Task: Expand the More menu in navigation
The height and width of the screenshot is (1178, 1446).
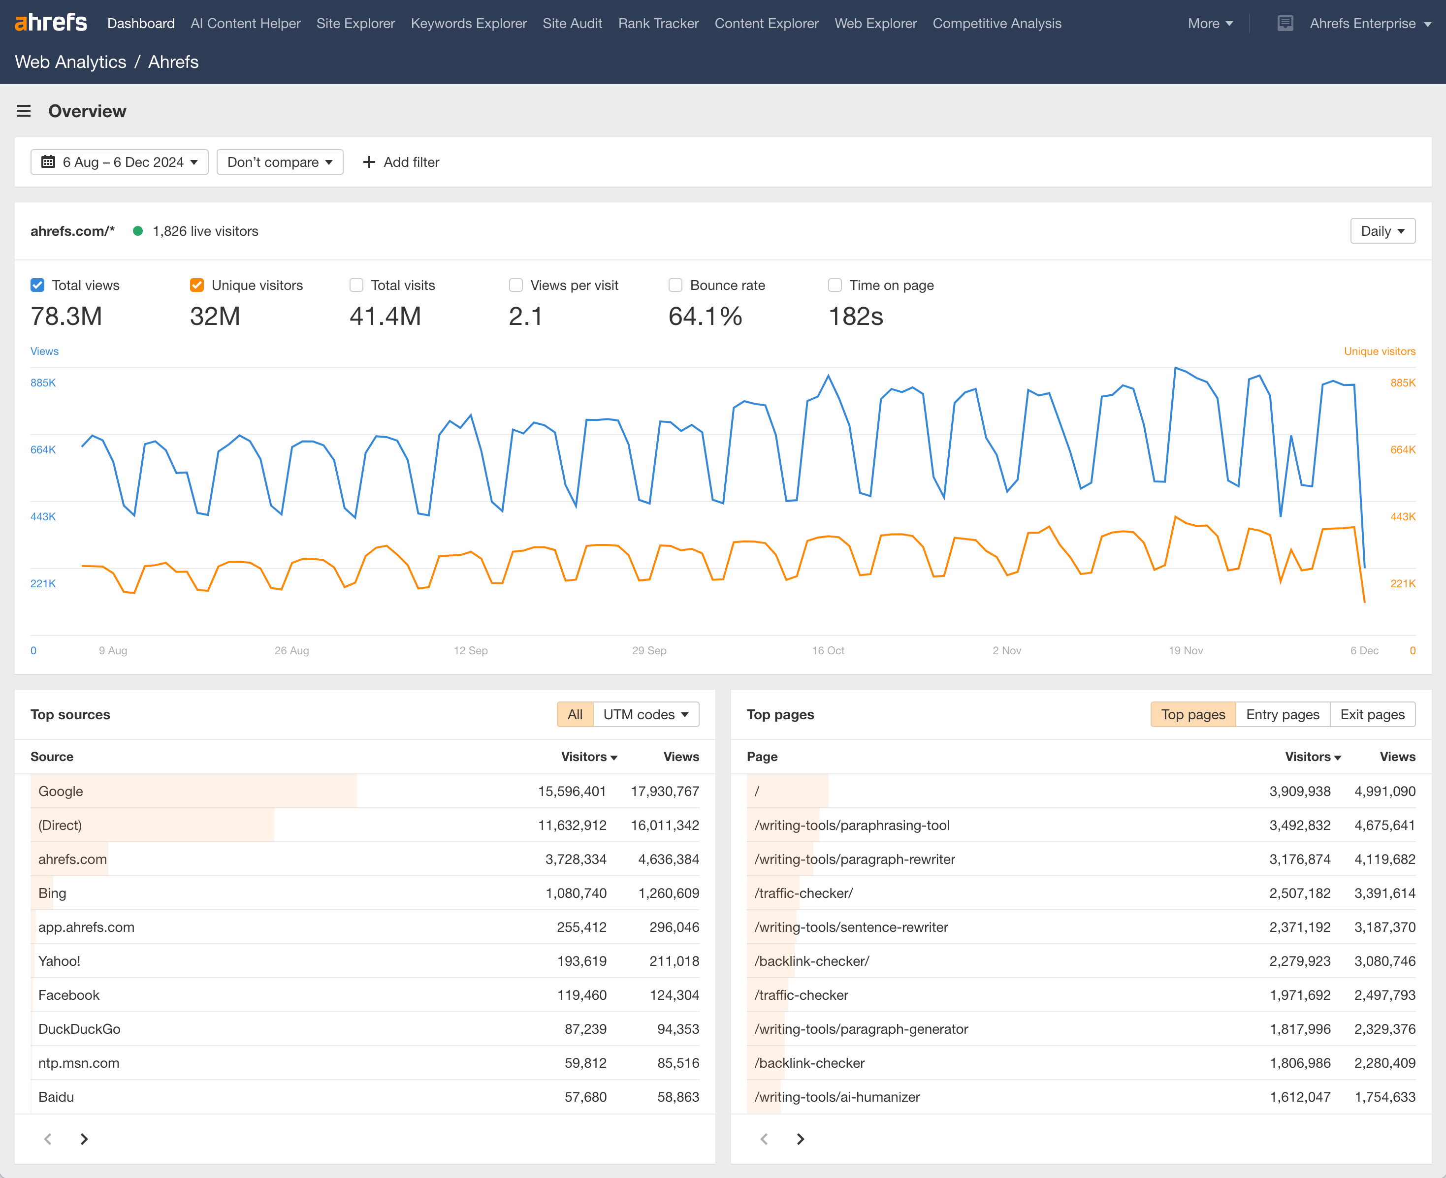Action: [1210, 23]
